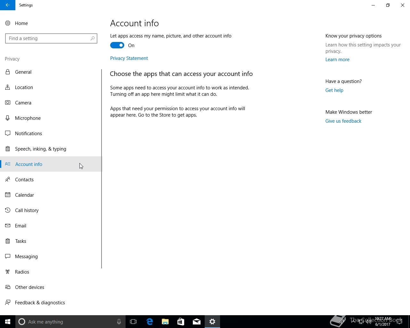Click the Get help link
This screenshot has width=410, height=328.
pos(334,90)
